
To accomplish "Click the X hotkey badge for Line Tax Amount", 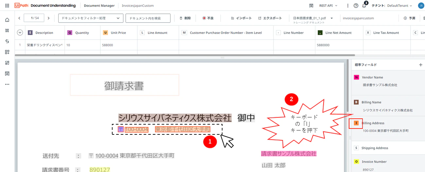I will pyautogui.click(x=368, y=33).
